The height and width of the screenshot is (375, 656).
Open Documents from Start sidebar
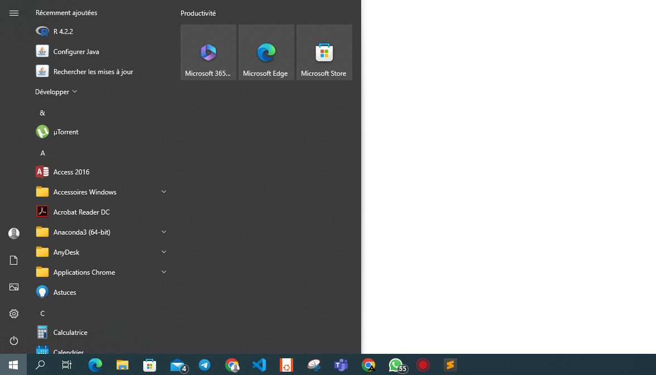coord(14,260)
